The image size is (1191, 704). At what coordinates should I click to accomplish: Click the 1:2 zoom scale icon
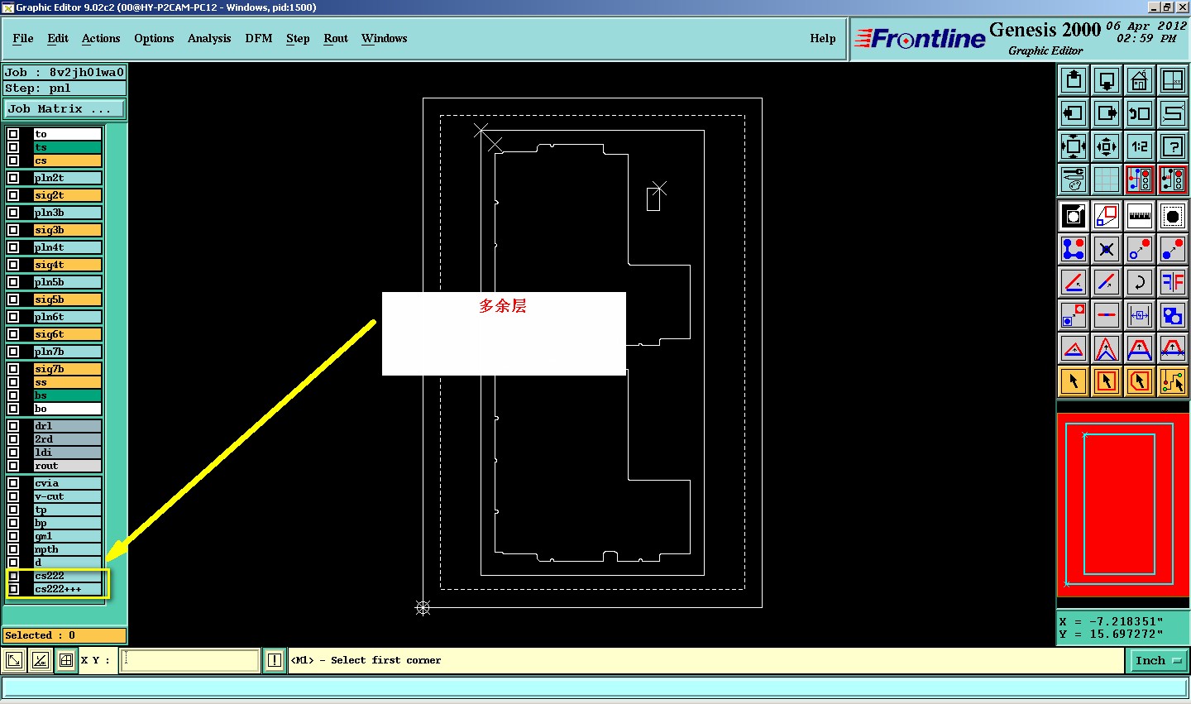pyautogui.click(x=1140, y=146)
